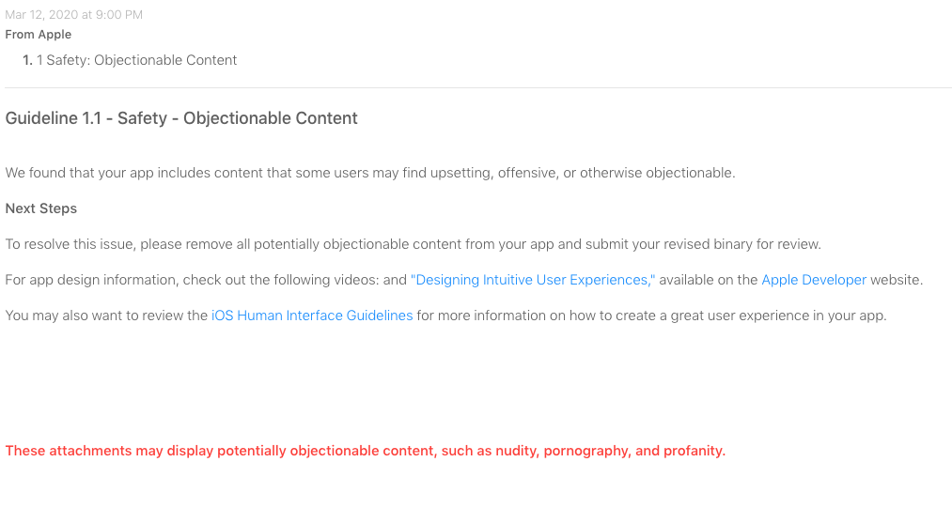Image resolution: width=952 pixels, height=508 pixels.
Task: Click the "We found that your app" sentence
Action: click(x=370, y=173)
